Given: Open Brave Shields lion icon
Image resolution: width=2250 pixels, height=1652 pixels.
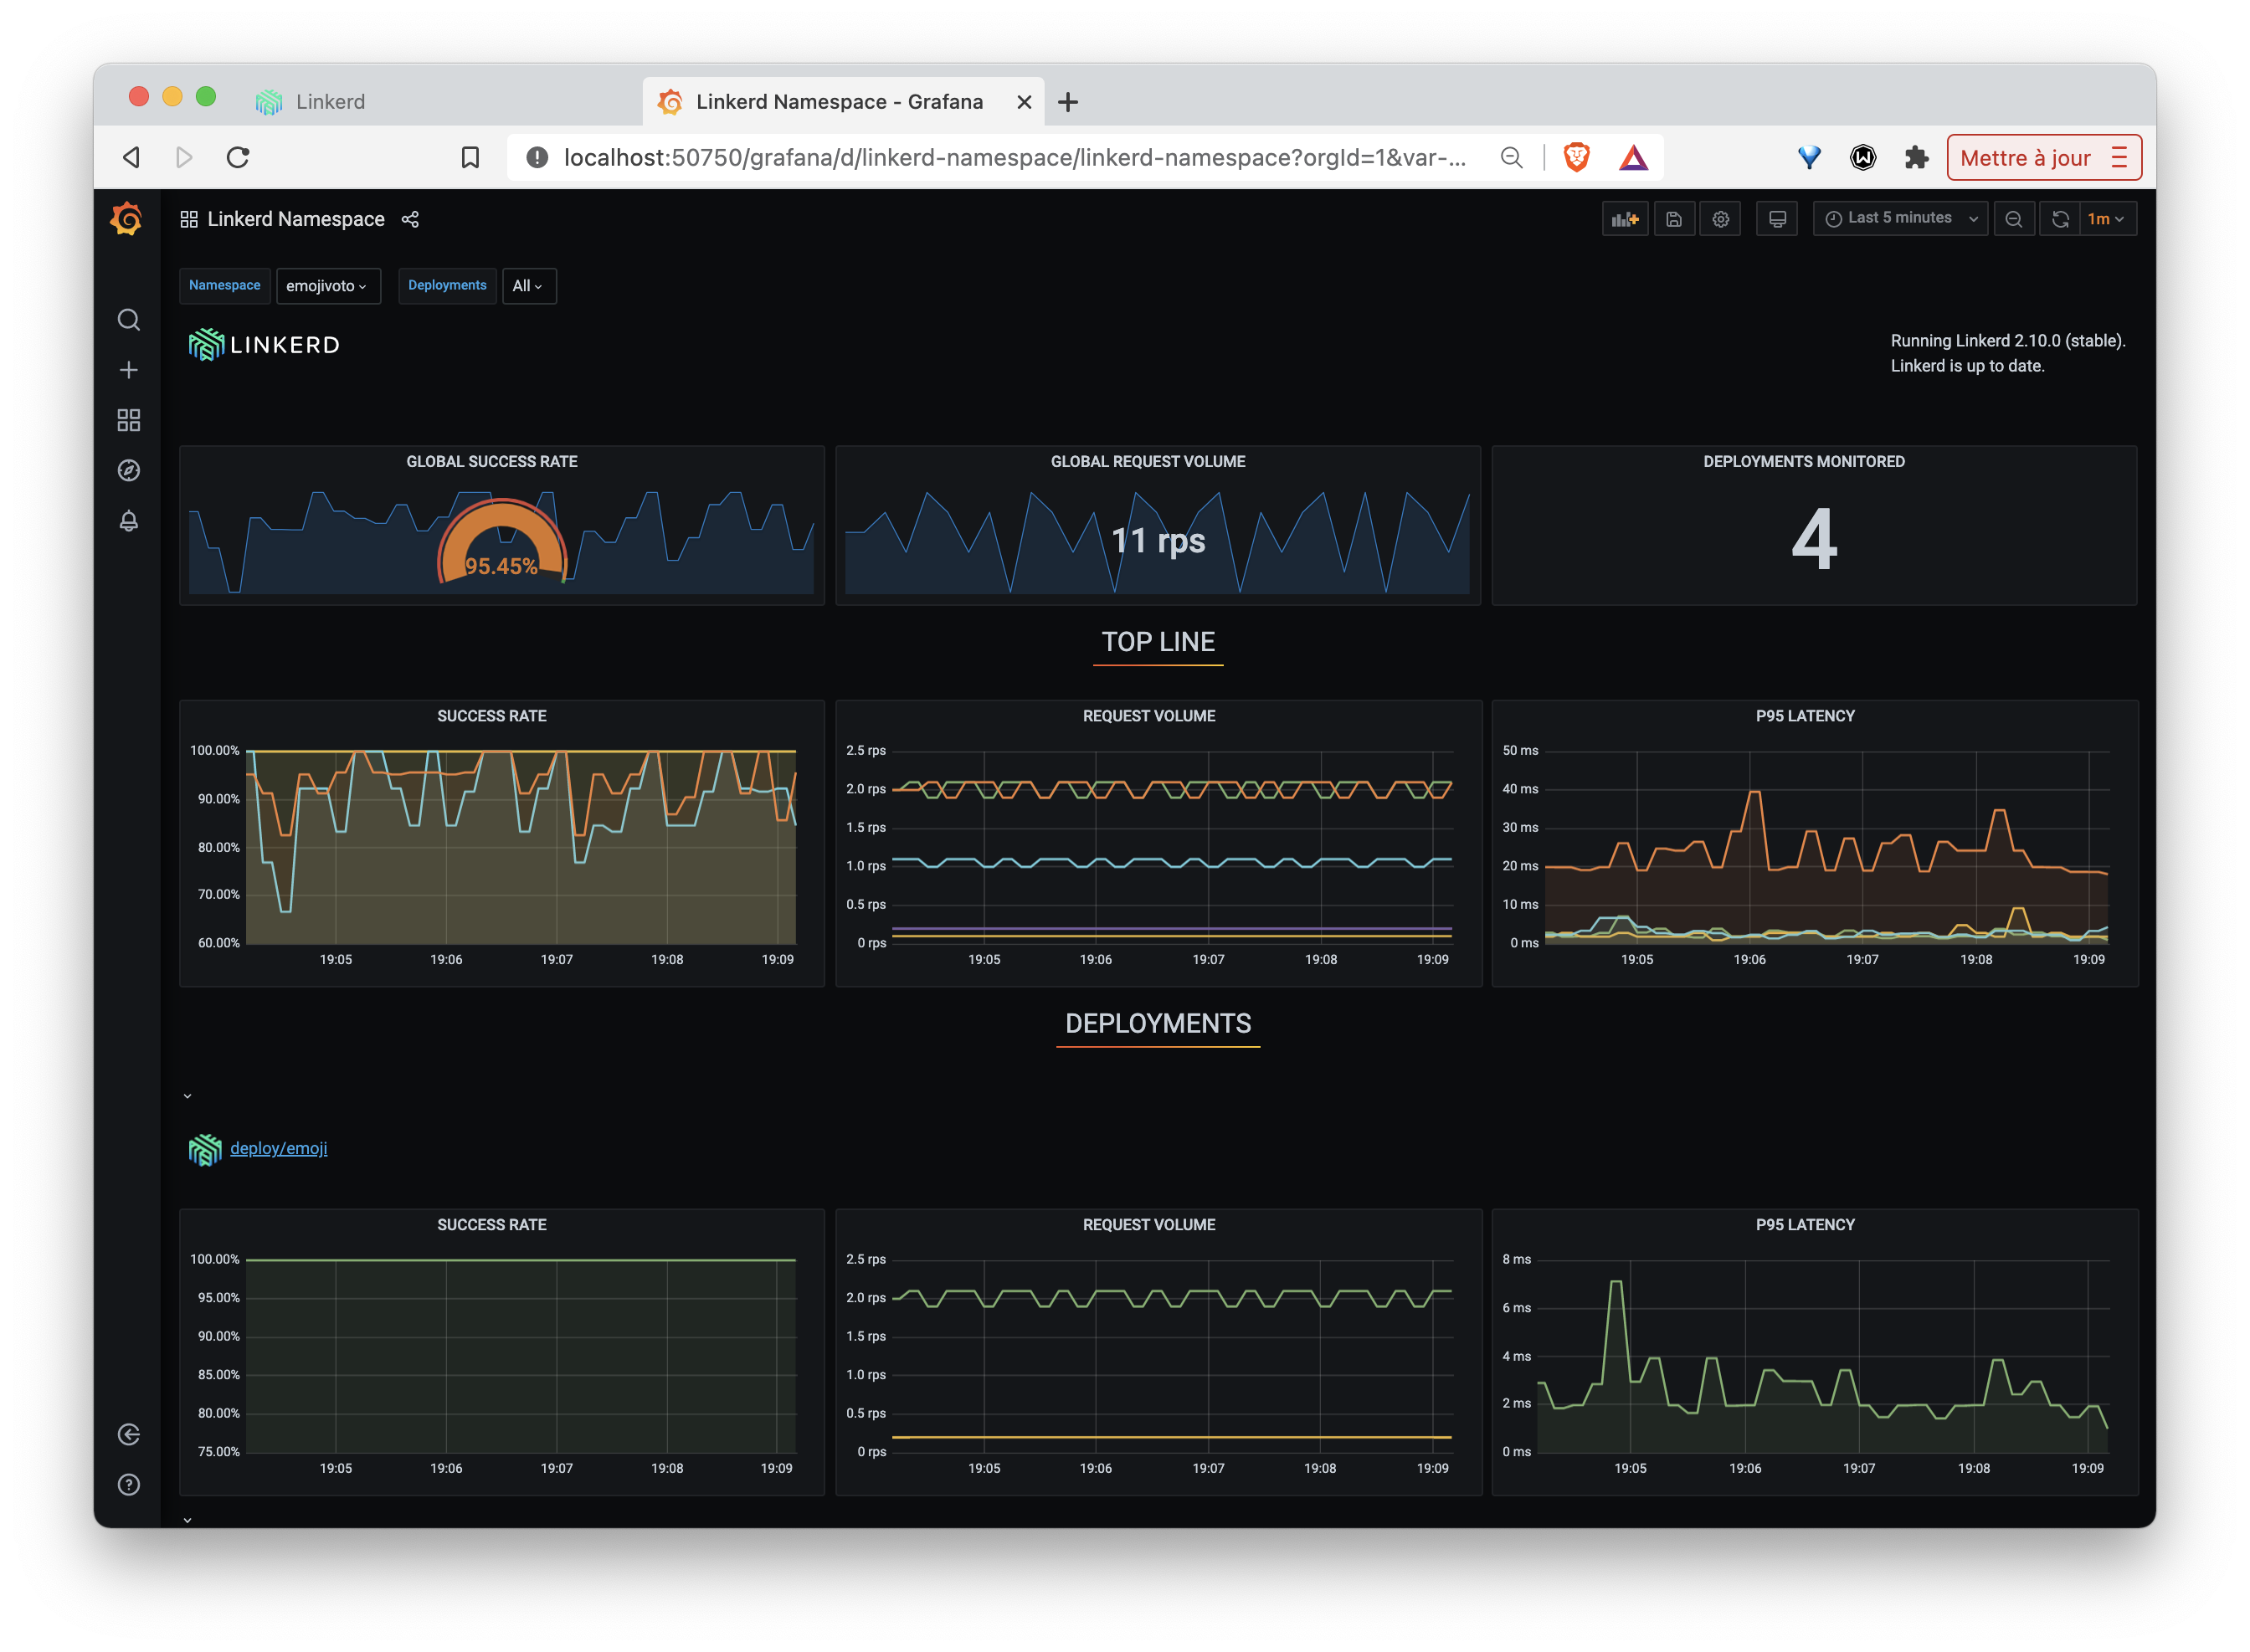Looking at the screenshot, I should pyautogui.click(x=1576, y=157).
